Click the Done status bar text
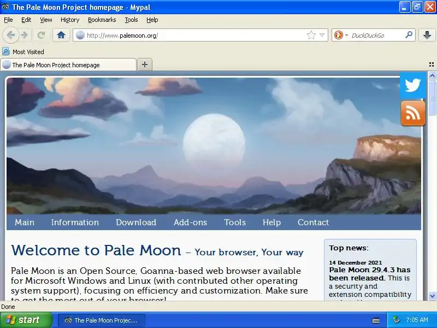The image size is (437, 328). [8, 307]
